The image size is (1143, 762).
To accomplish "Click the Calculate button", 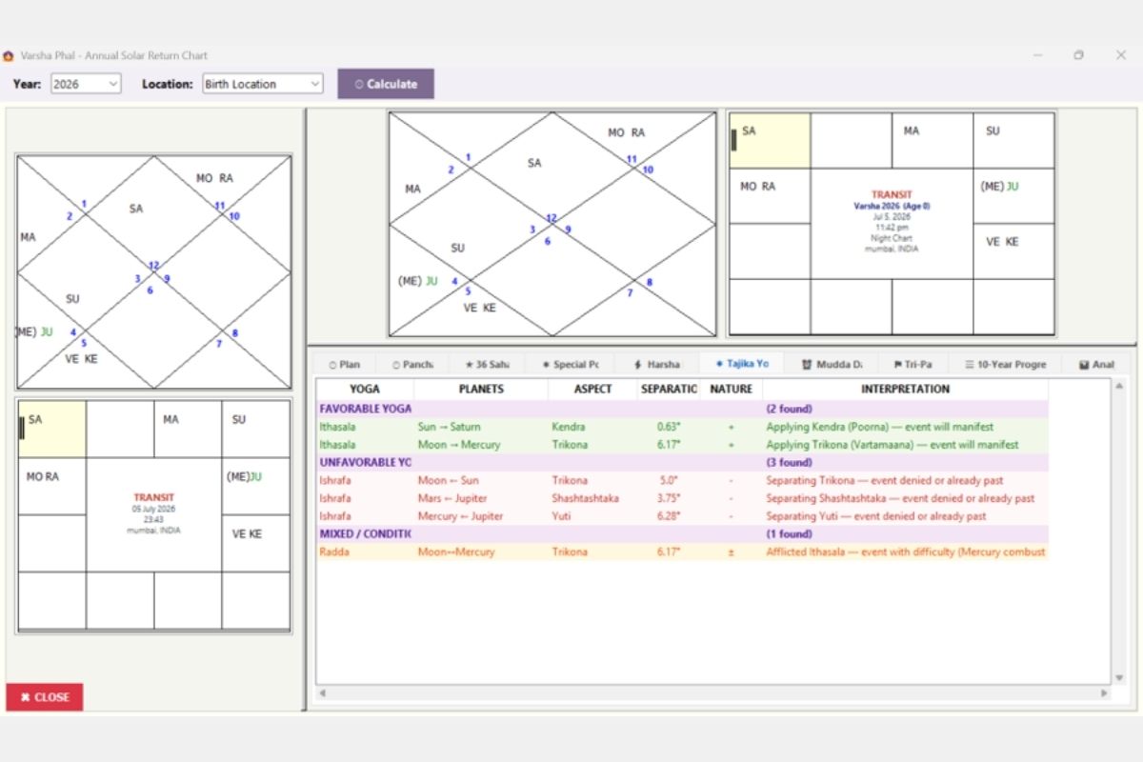I will (x=386, y=84).
